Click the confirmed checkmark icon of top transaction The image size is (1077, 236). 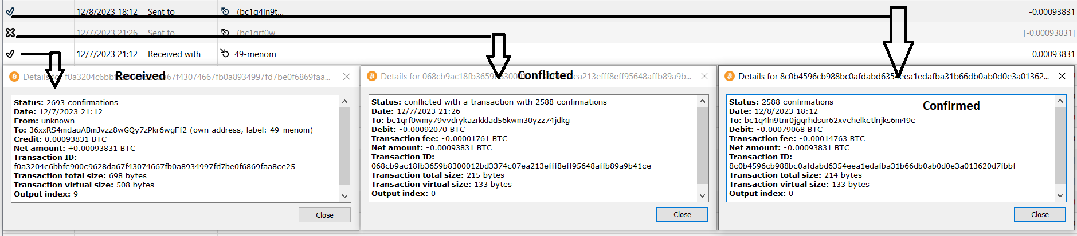[10, 11]
